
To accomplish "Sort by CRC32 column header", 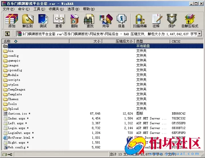I will [x=187, y=41].
